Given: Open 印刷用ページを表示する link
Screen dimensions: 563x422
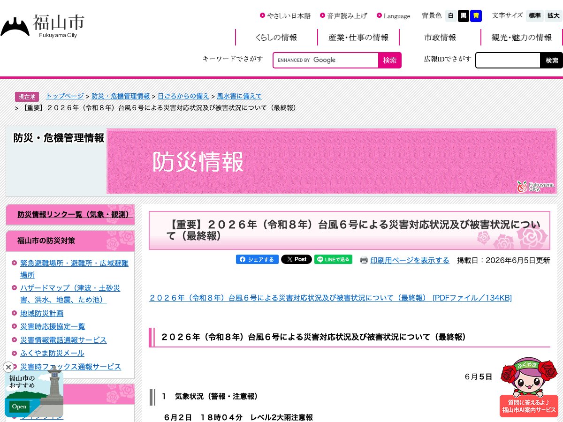Looking at the screenshot, I should pos(410,260).
